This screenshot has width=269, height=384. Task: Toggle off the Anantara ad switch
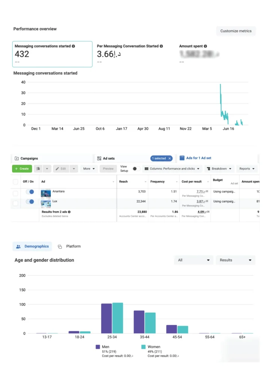[30, 192]
